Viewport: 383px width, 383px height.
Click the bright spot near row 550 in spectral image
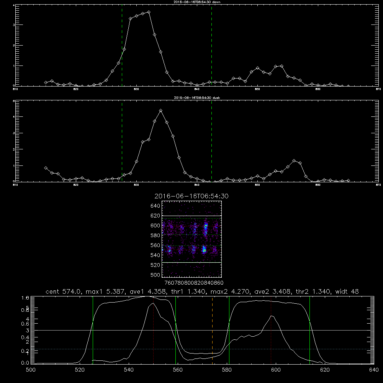[x=204, y=250]
